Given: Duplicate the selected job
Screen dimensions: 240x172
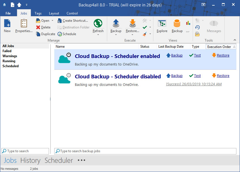Looking at the screenshot, I should pyautogui.click(x=46, y=34).
